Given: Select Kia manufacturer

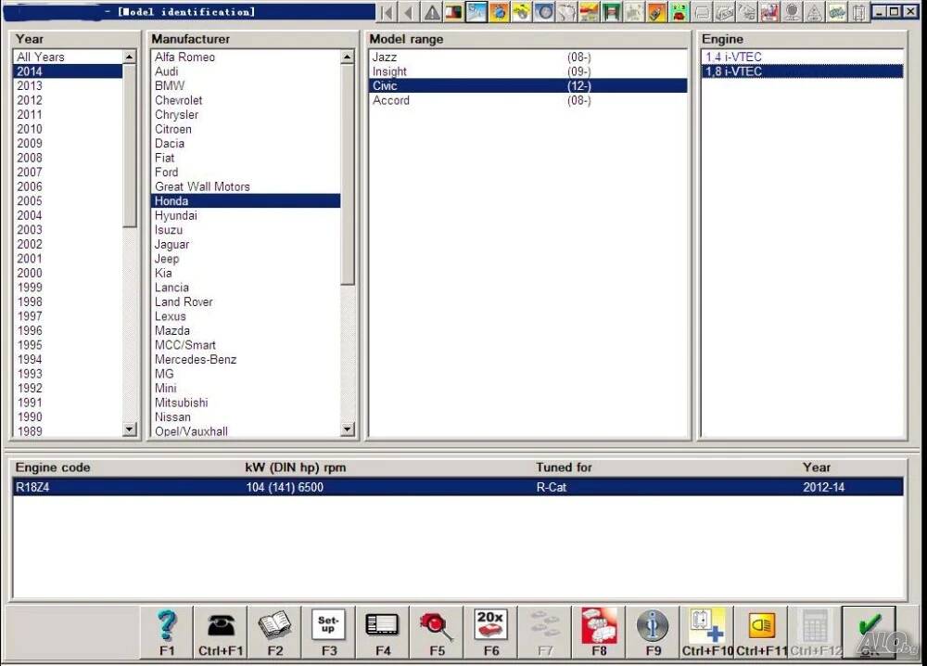Looking at the screenshot, I should (246, 274).
